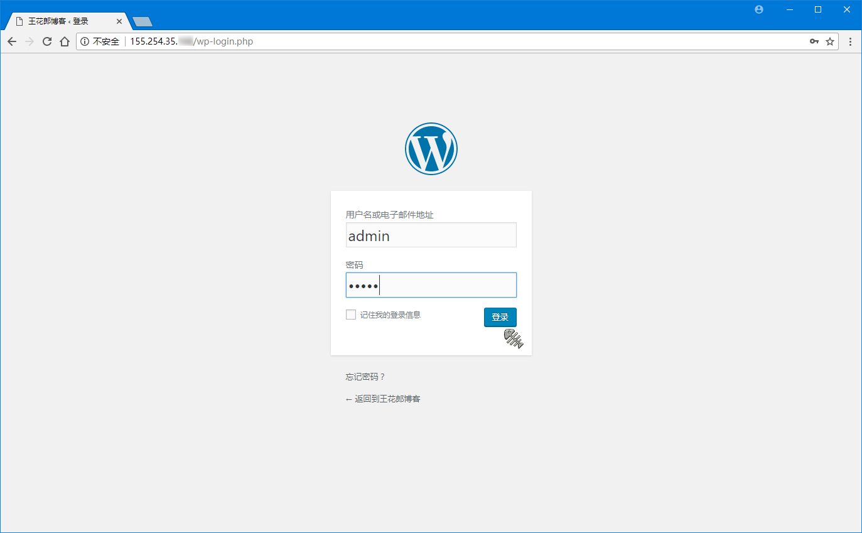The width and height of the screenshot is (862, 533).
Task: Focus the username field containing admin
Action: [431, 235]
